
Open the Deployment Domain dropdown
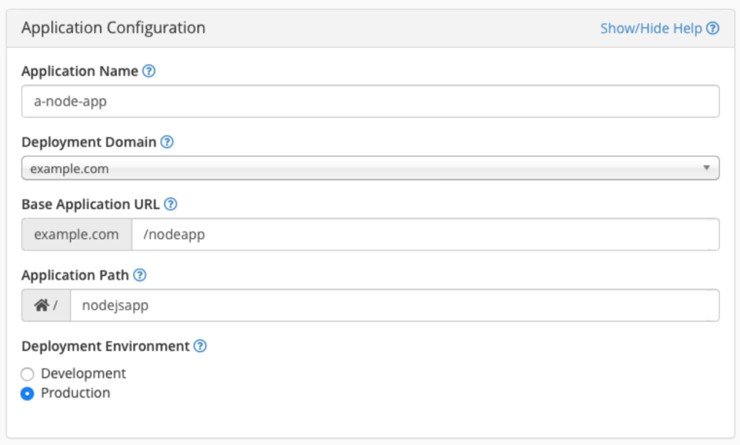[x=370, y=168]
